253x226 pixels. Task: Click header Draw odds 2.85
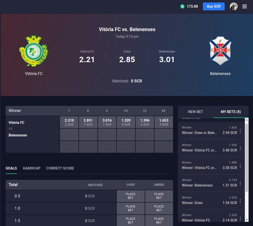point(127,60)
